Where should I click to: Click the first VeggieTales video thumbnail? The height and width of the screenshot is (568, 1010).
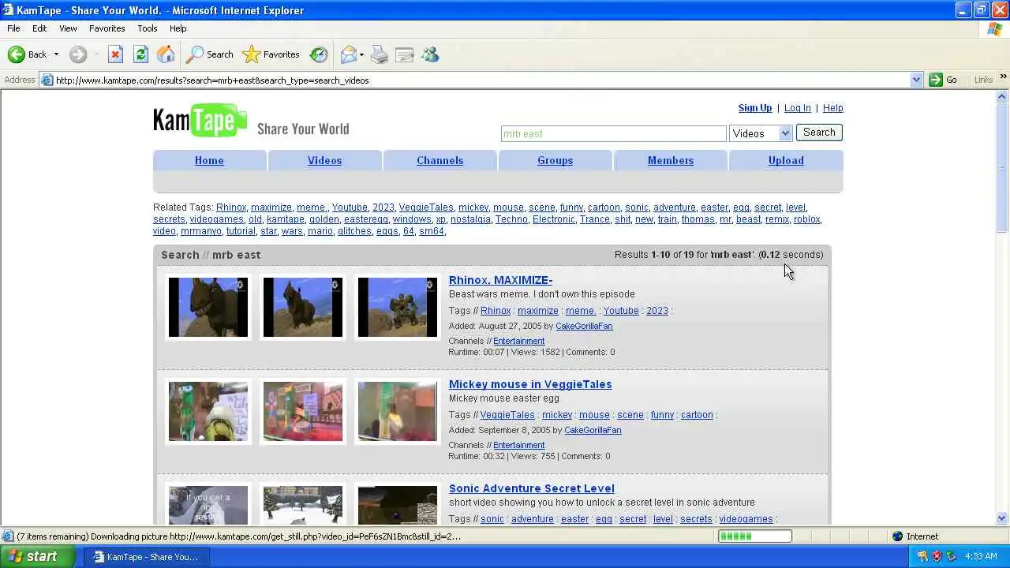pos(208,411)
